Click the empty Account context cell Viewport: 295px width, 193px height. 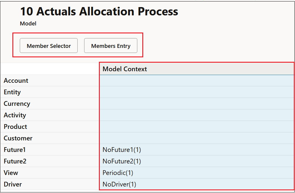[x=195, y=80]
